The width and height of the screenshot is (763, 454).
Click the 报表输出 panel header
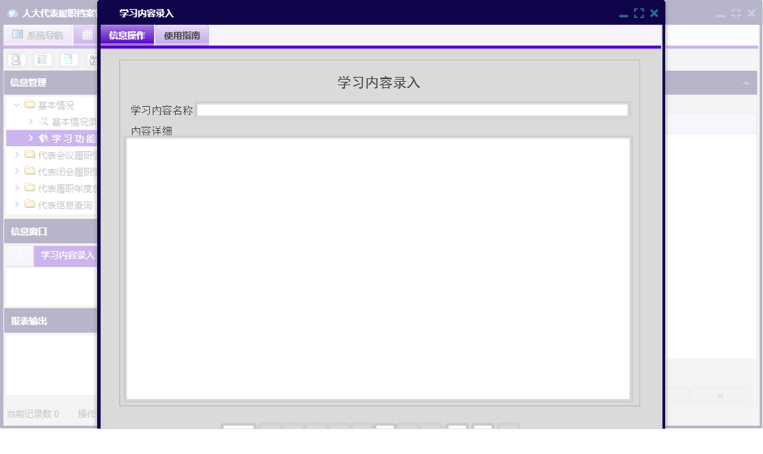51,321
